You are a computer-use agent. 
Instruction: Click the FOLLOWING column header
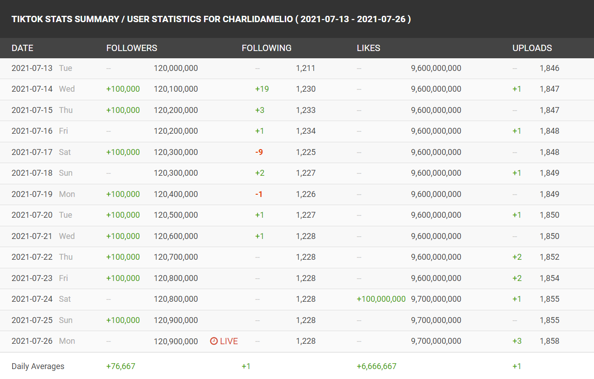pos(266,48)
